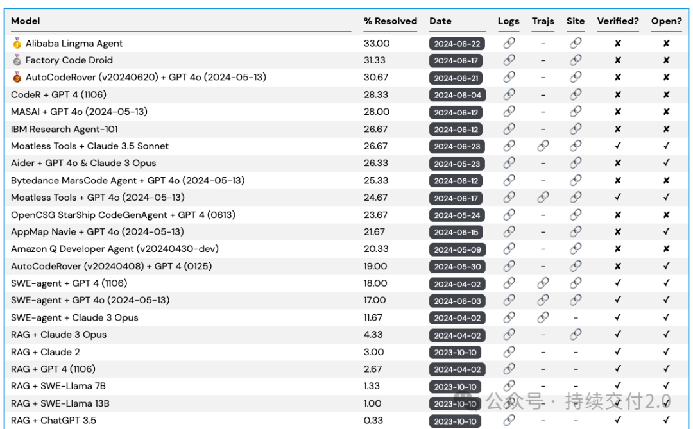Open Trajs link for Moatless Tools + Claude 3.5 Sonnet
Screen dimensions: 693x429
[543, 146]
